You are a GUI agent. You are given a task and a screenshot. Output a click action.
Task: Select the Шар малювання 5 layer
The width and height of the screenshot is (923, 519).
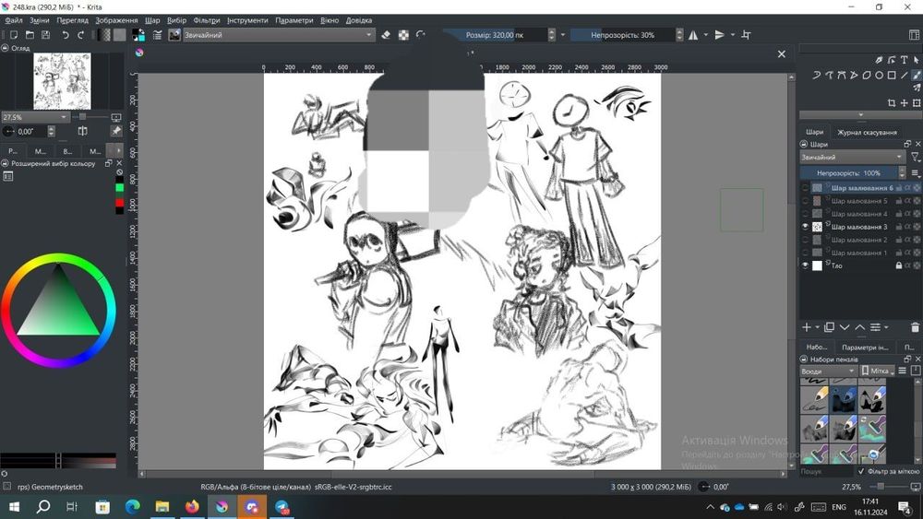click(x=860, y=201)
